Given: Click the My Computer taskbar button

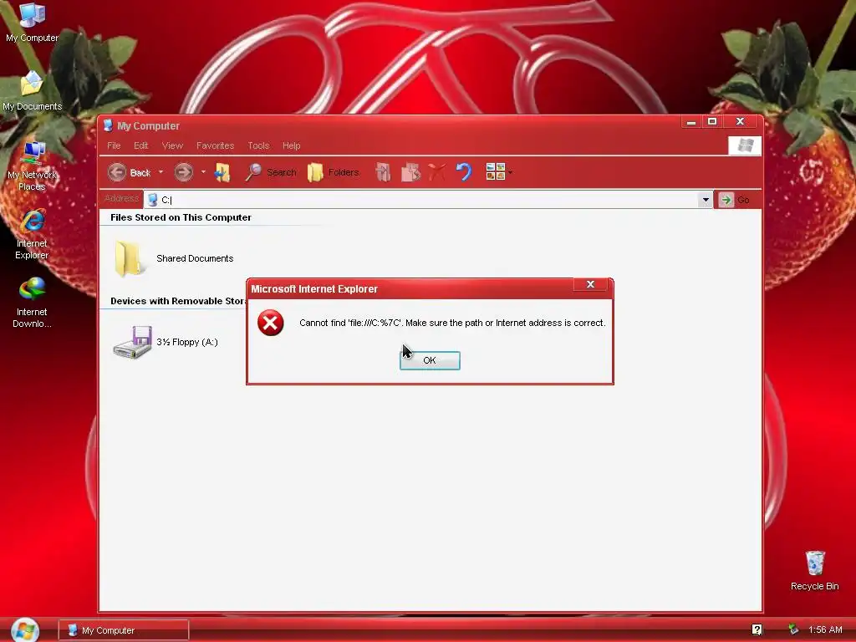Looking at the screenshot, I should (124, 630).
